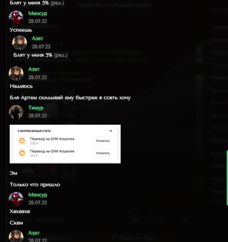Image resolution: width=228 pixels, height=242 pixels.
Task: Collapse the unpaid invoices chevron arrow
Action: coord(111,131)
